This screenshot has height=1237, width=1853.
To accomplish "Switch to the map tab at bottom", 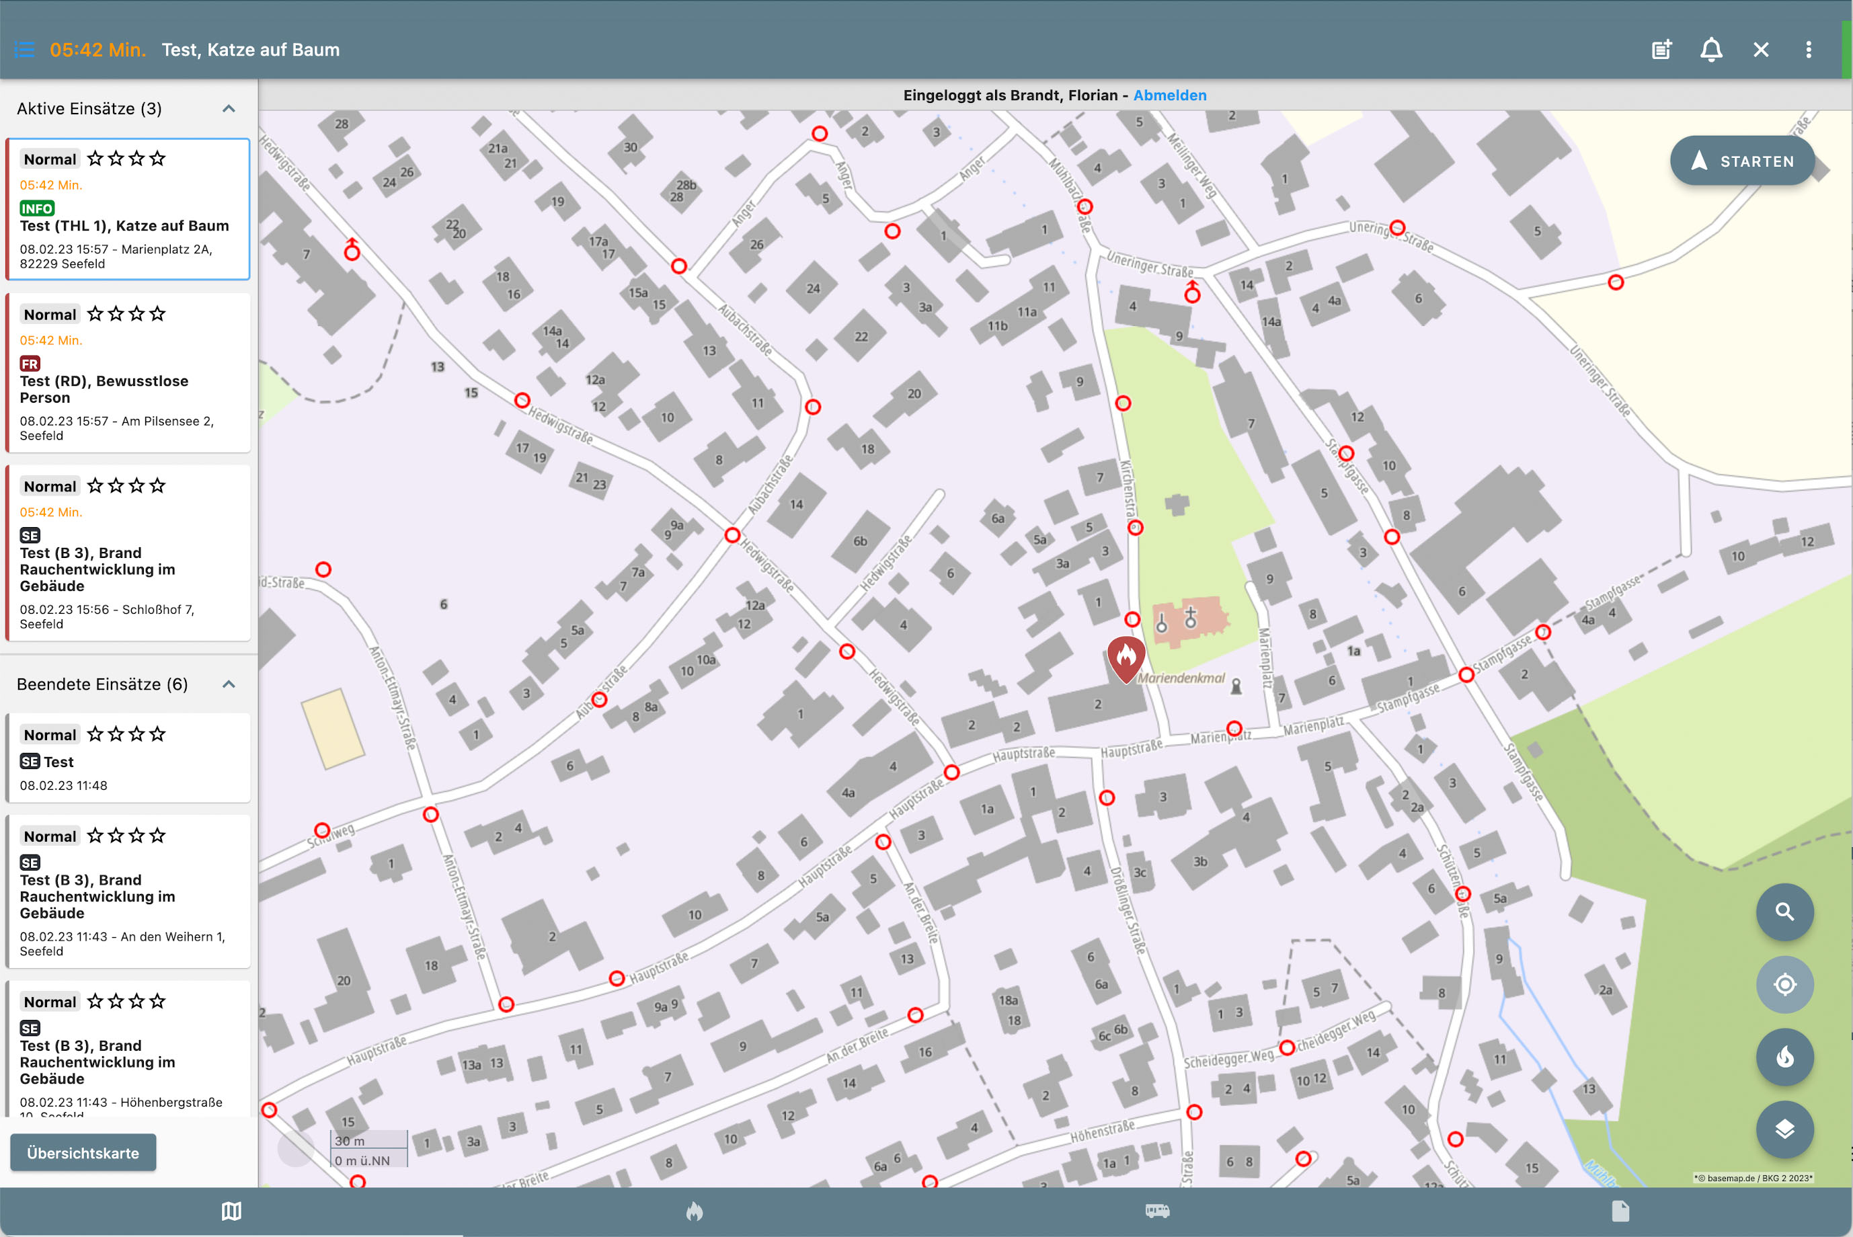I will 231,1211.
